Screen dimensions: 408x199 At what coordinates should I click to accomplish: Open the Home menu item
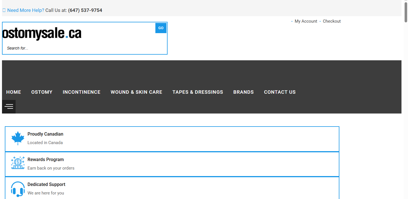tap(14, 92)
